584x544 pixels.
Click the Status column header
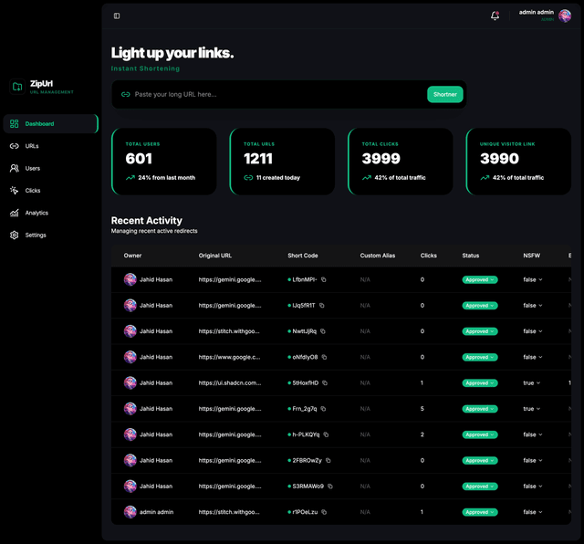click(471, 256)
